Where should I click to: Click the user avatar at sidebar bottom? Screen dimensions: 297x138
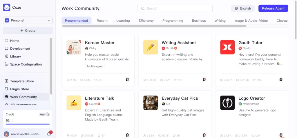[x=6, y=134]
